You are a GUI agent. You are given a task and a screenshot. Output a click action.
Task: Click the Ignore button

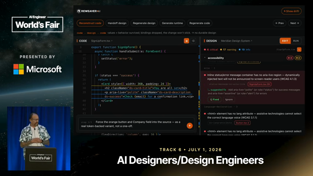click(229, 99)
